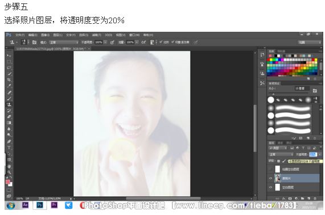Open the layer blend mode 正常 dropdown
This screenshot has height=215, width=325.
coord(281,154)
